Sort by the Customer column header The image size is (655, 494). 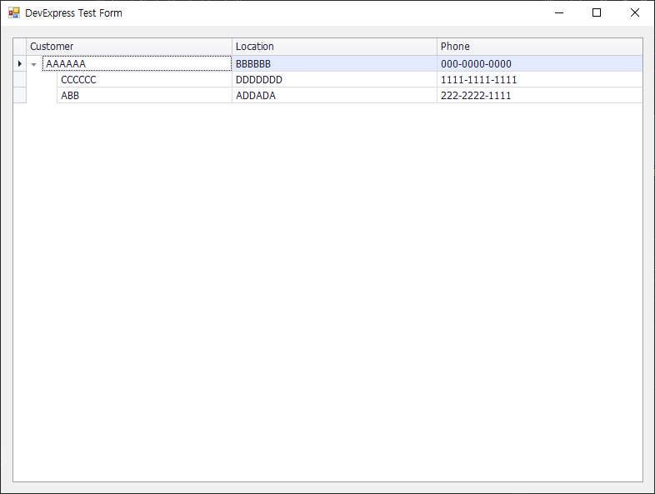(x=129, y=47)
